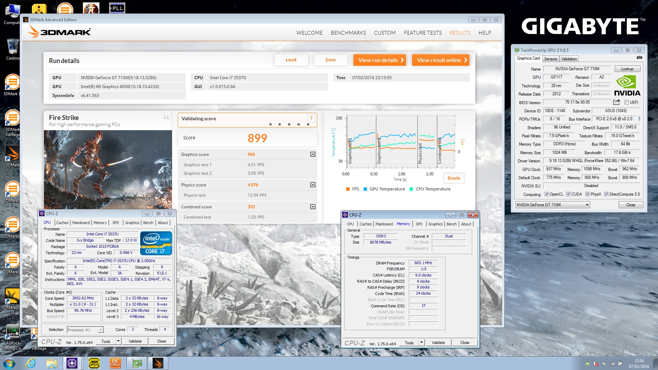Open Internet Explorer from the taskbar
This screenshot has width=658, height=370.
coord(31,363)
